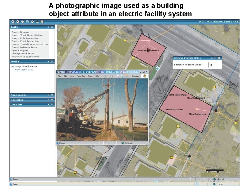248x186 pixels.
Task: Dock the Tasks panel with double chevron
Action: (52, 27)
